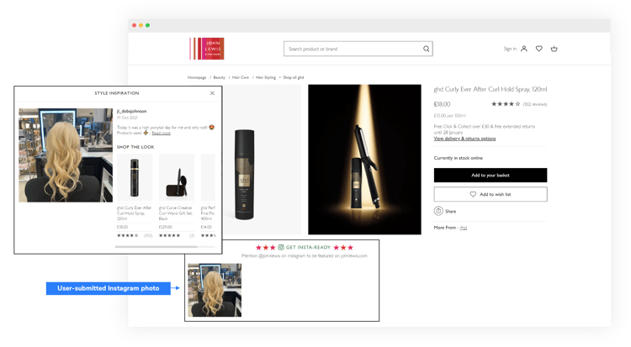Open the blonde curls photo in popup
This screenshot has width=631, height=347.
(x=66, y=155)
